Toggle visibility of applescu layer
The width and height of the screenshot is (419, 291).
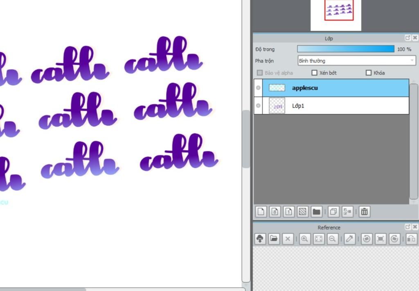(258, 88)
